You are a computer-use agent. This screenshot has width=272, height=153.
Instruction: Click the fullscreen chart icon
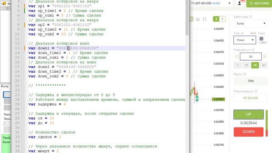coord(205,19)
